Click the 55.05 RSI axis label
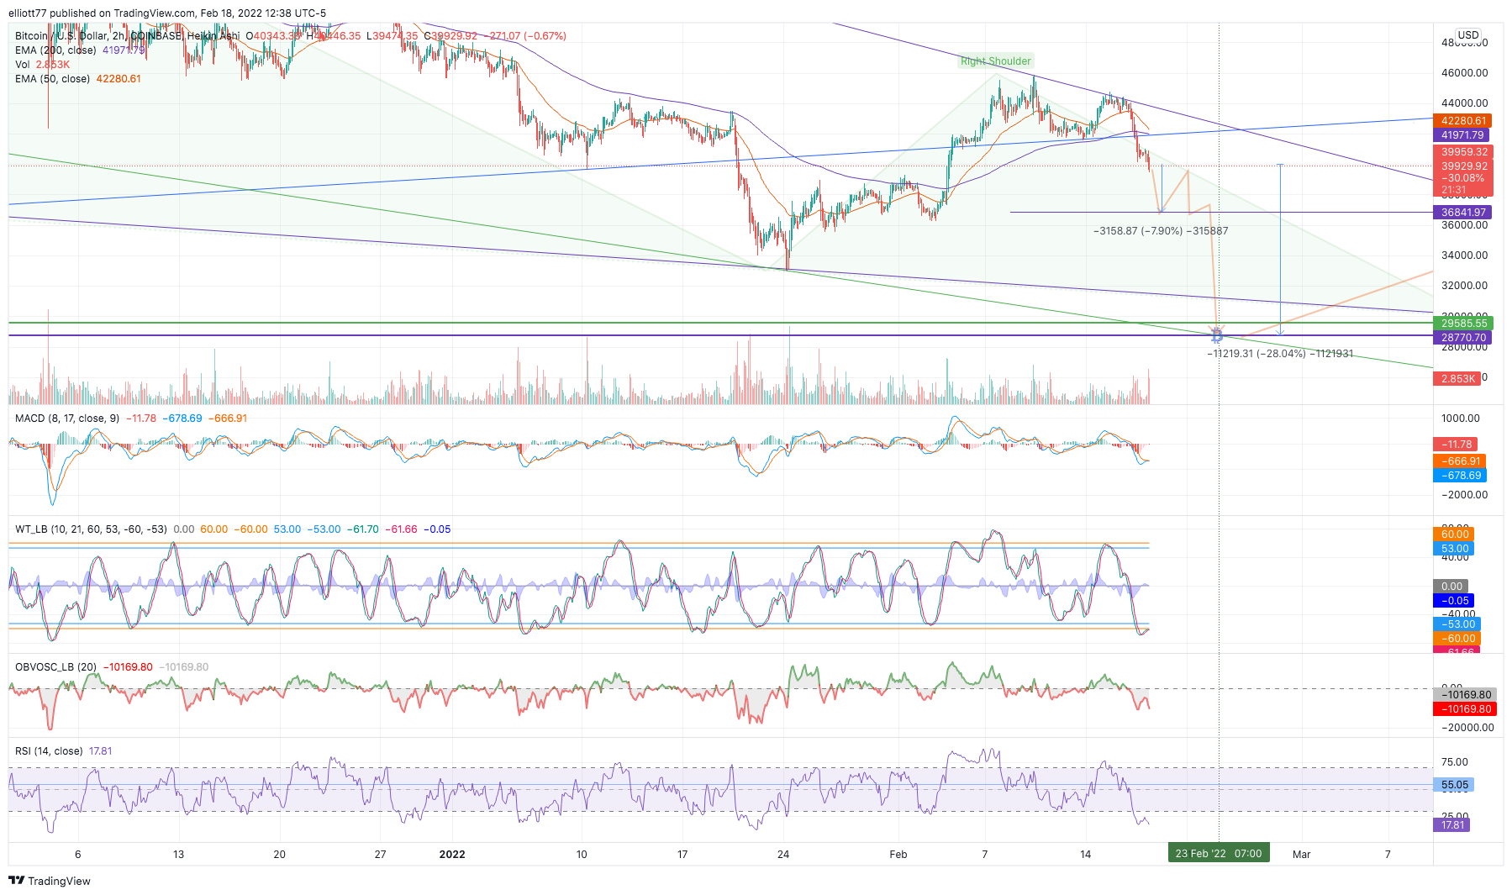The width and height of the screenshot is (1512, 895). pos(1453,785)
